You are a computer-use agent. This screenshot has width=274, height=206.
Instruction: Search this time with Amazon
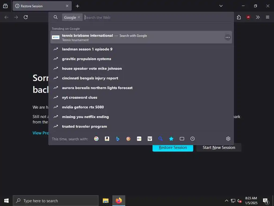pyautogui.click(x=107, y=139)
